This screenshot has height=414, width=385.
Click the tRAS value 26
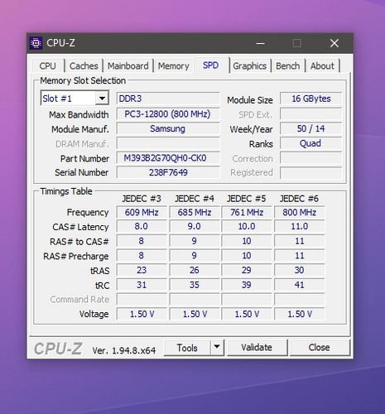tap(195, 270)
